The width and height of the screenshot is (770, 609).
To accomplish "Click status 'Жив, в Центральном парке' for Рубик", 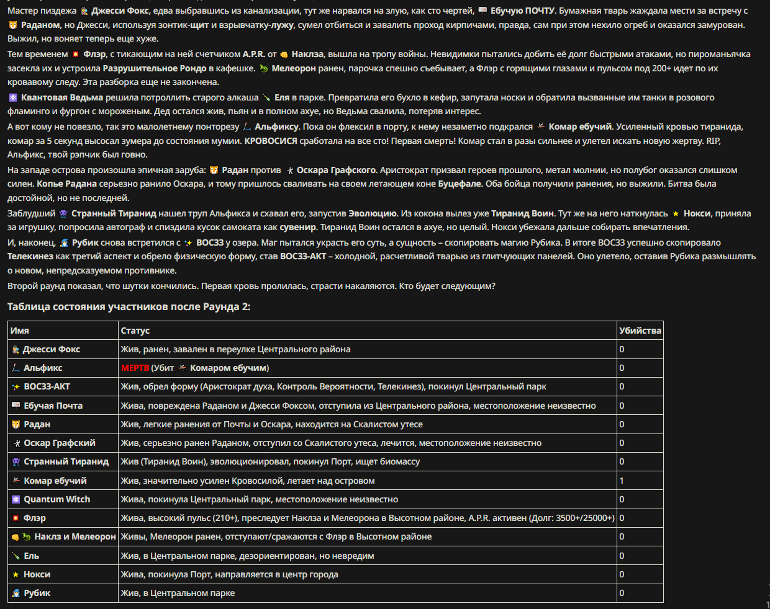I will (178, 593).
